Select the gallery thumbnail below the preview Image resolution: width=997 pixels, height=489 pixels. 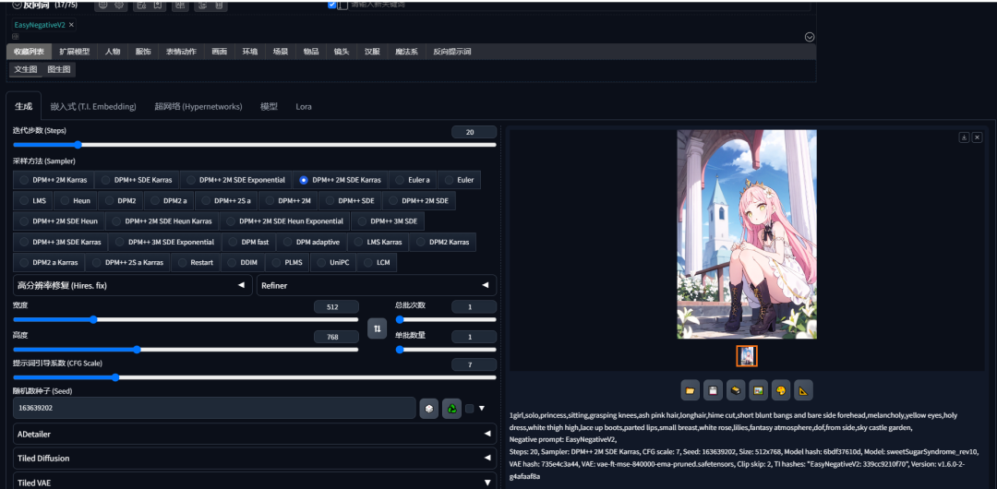point(747,356)
